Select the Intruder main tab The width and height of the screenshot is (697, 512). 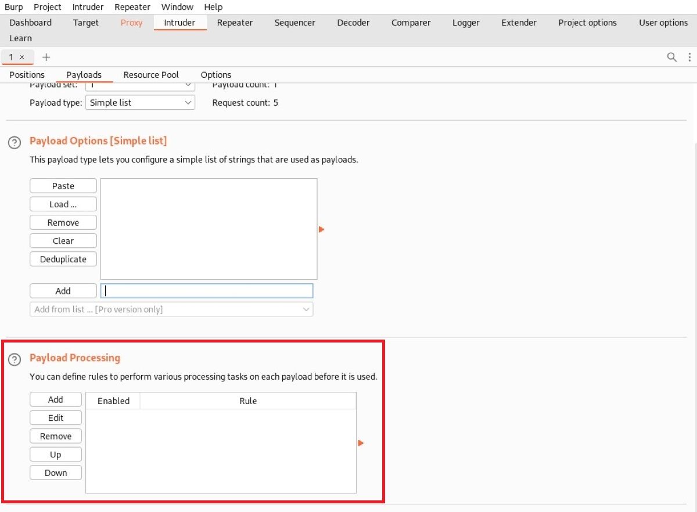tap(180, 23)
